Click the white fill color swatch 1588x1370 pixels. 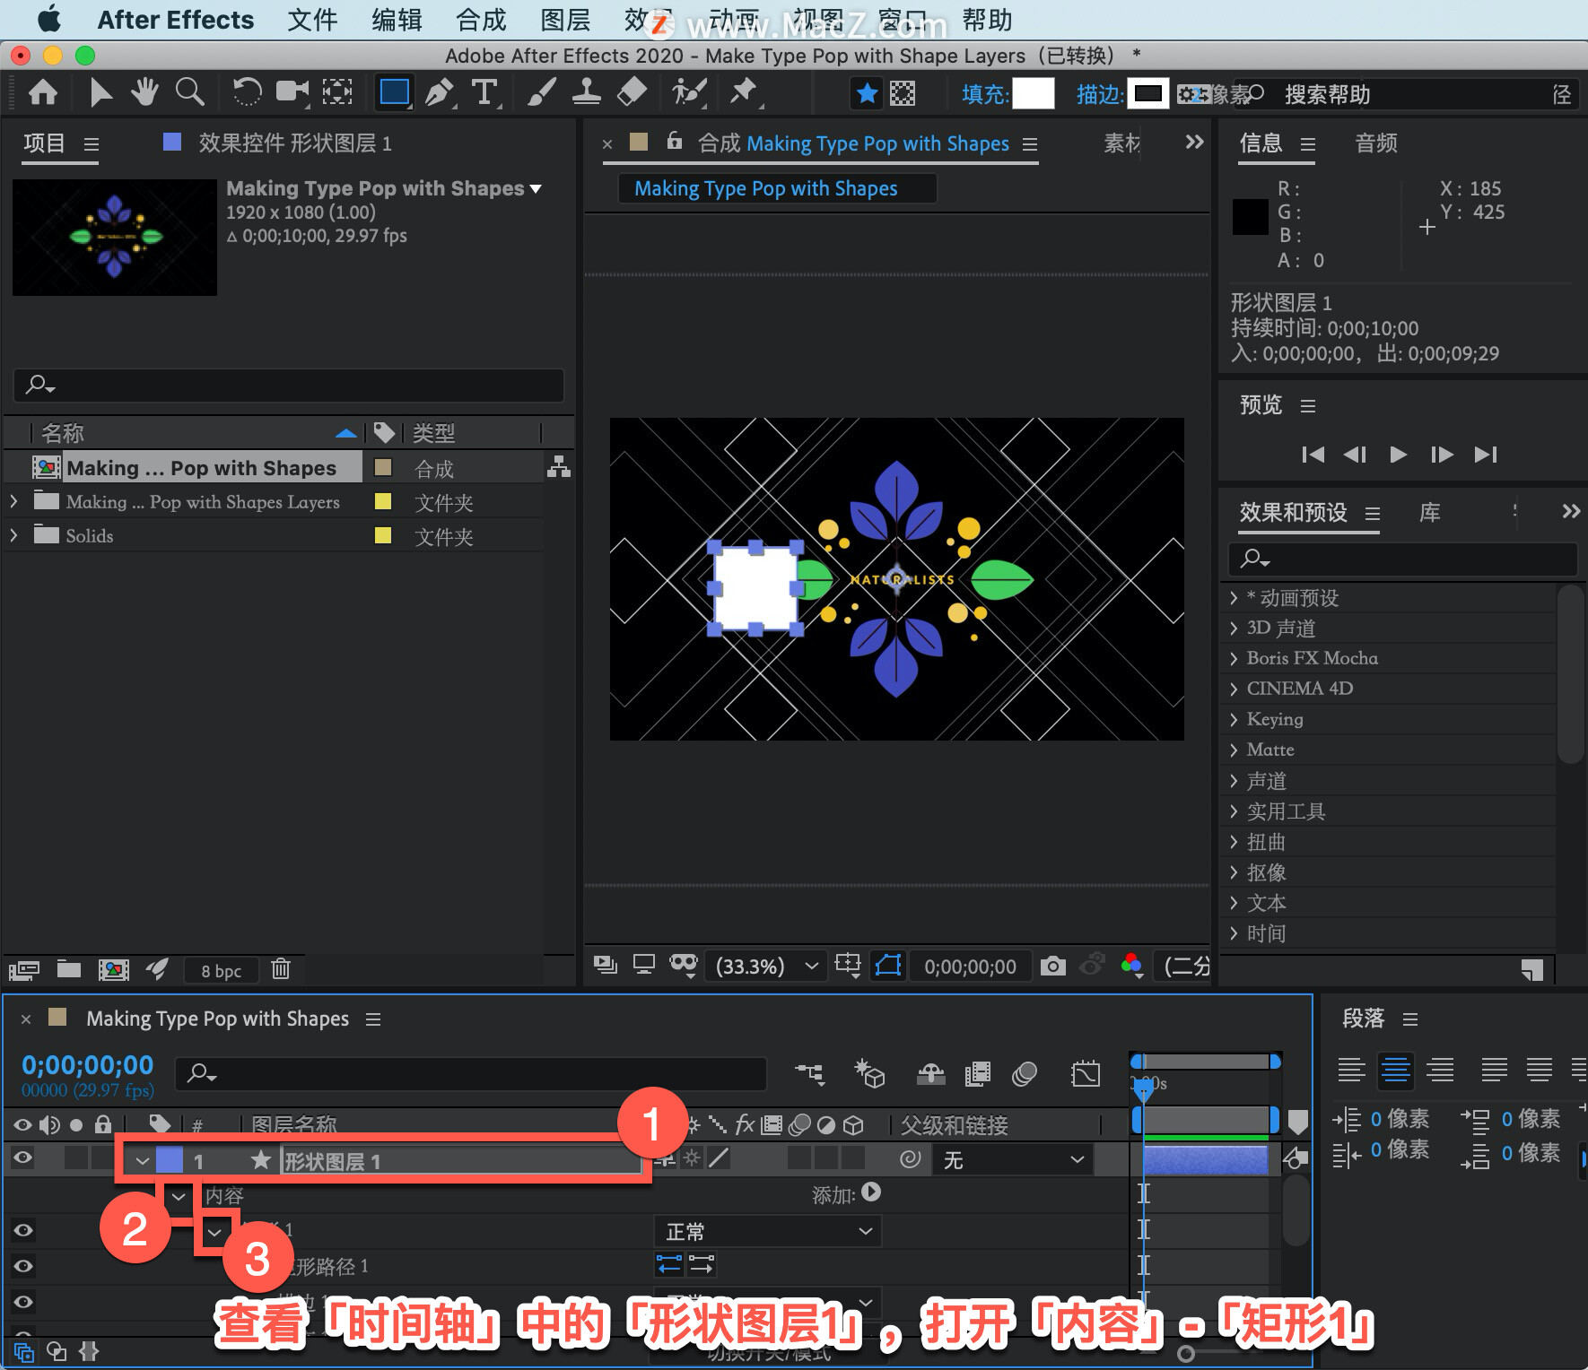point(1034,93)
